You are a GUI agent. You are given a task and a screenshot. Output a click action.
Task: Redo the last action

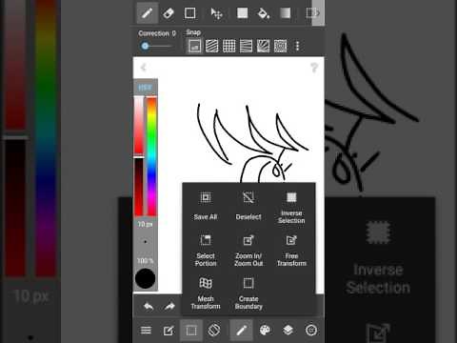click(x=169, y=307)
